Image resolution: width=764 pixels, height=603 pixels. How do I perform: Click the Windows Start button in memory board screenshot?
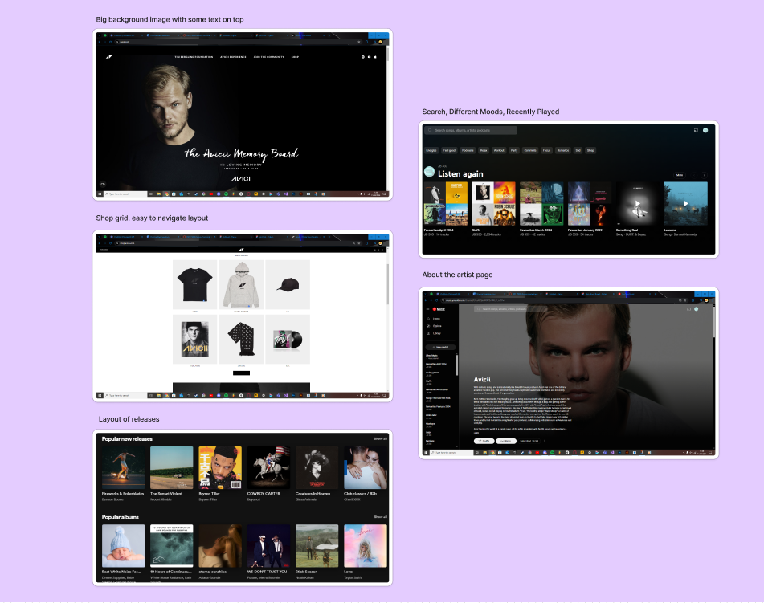[100, 194]
